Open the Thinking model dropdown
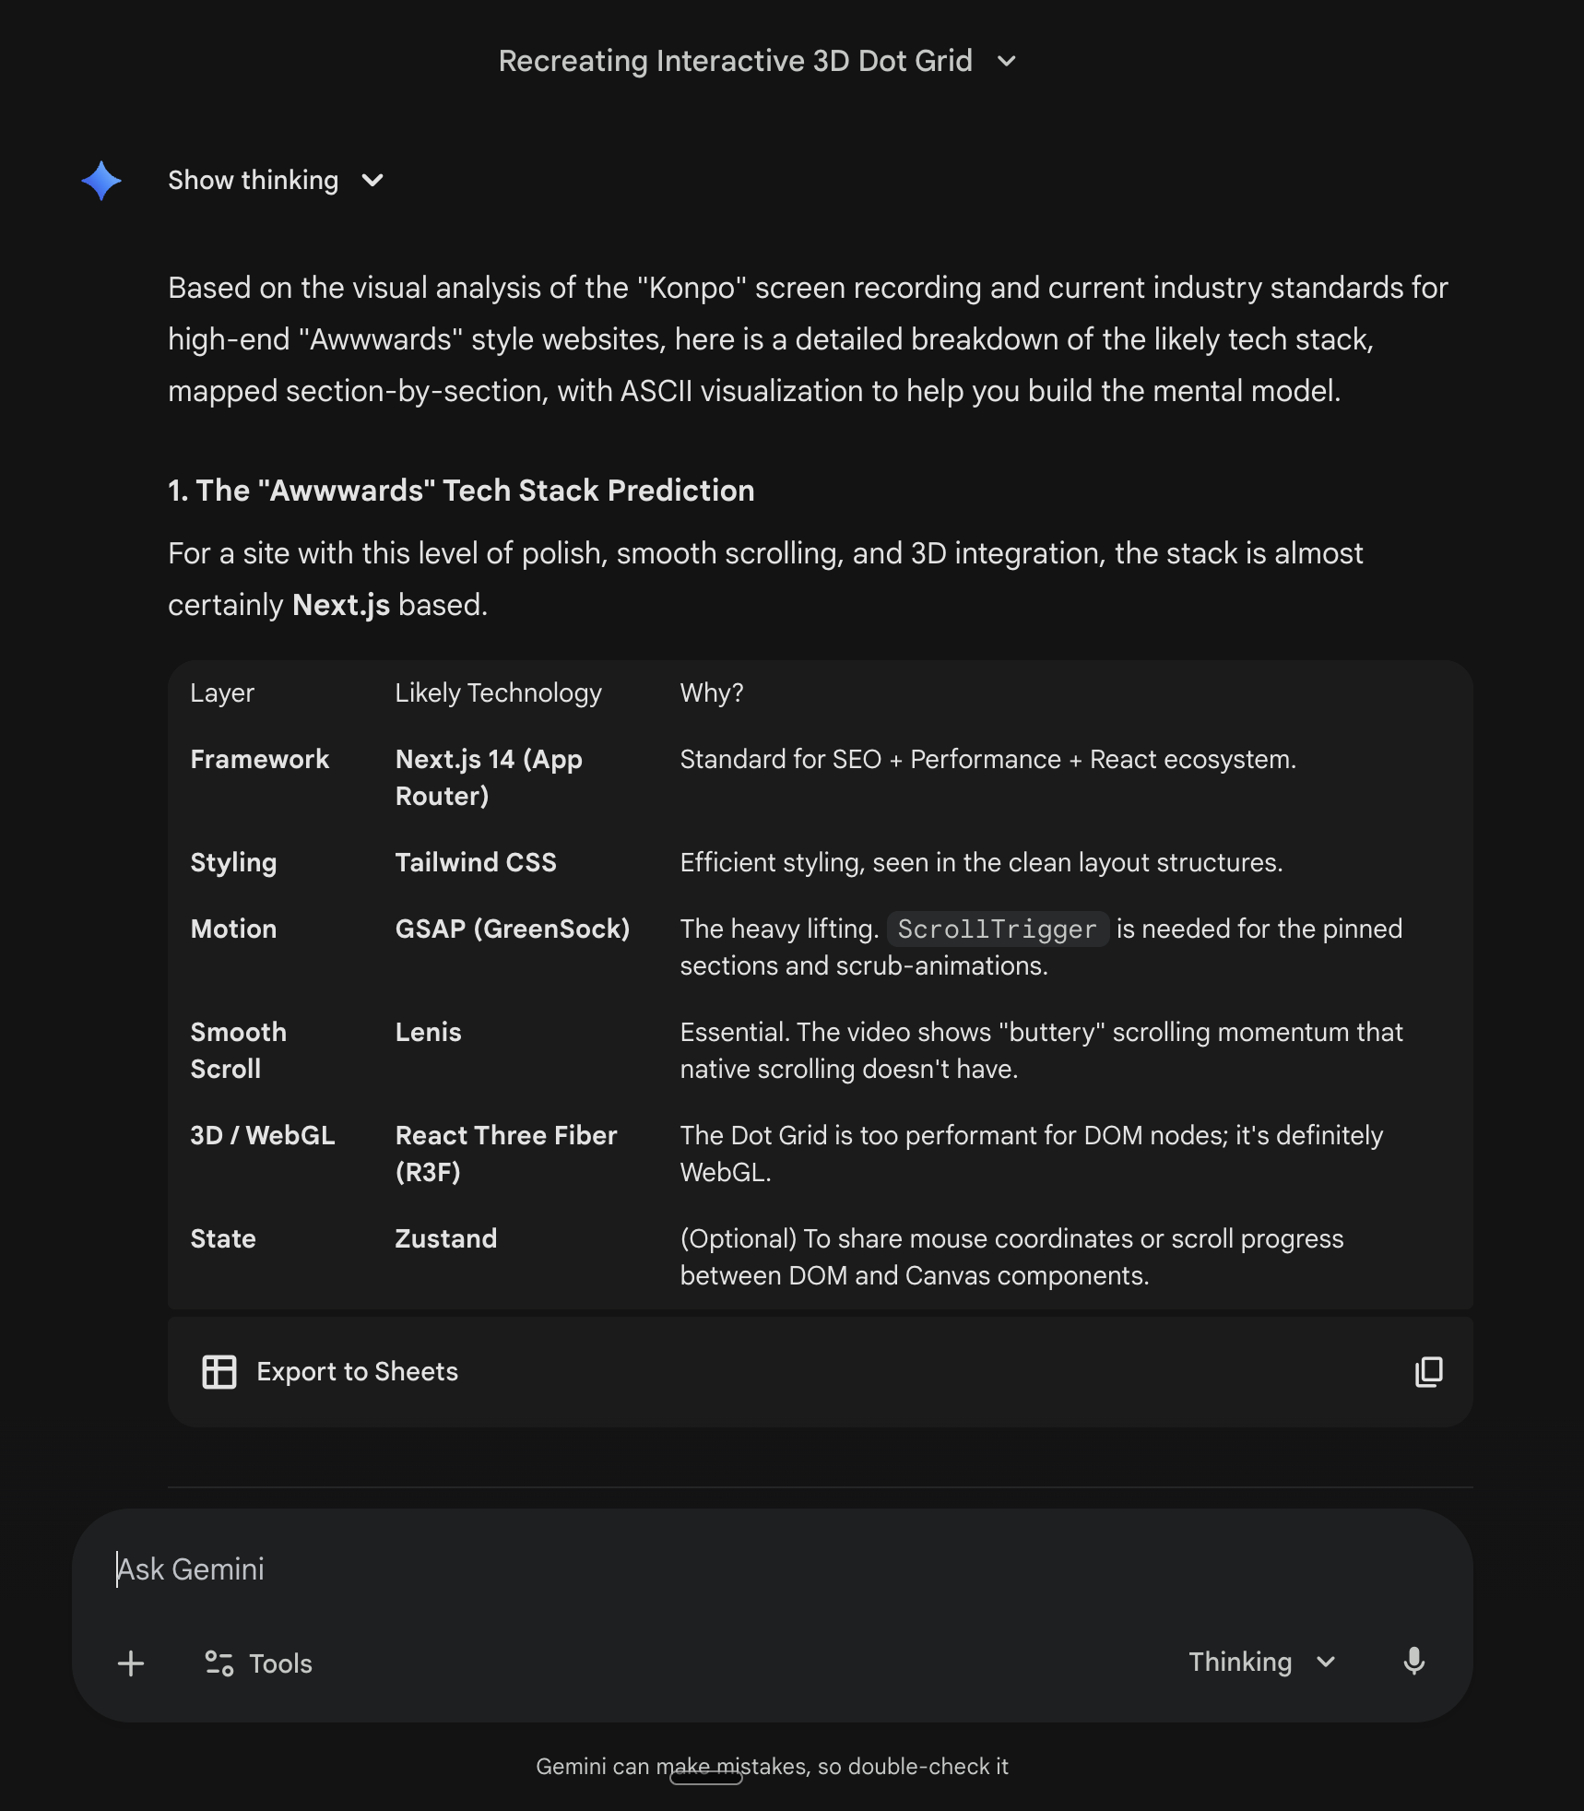 click(x=1260, y=1662)
